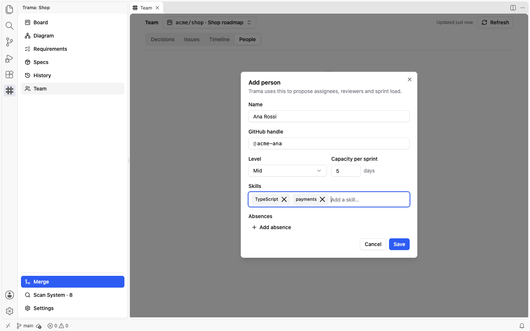Close the Team editor tab
The image size is (530, 331).
coord(157,8)
